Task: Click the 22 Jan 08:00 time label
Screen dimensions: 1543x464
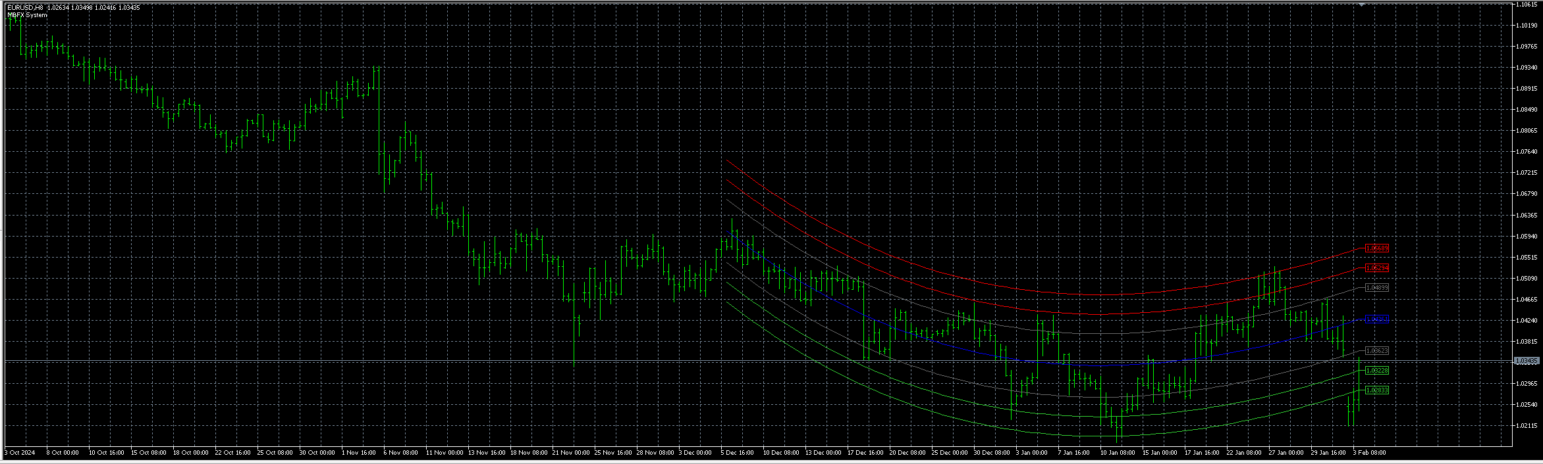Action: [1244, 453]
